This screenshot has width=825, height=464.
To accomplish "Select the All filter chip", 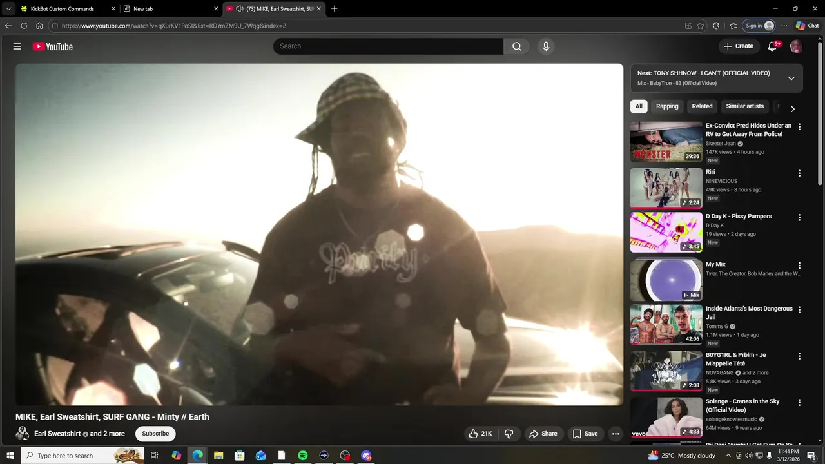I will (x=639, y=106).
